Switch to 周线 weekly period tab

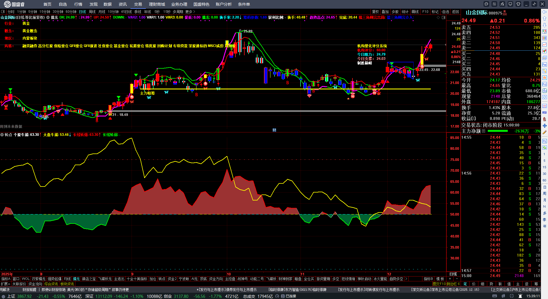(92, 12)
